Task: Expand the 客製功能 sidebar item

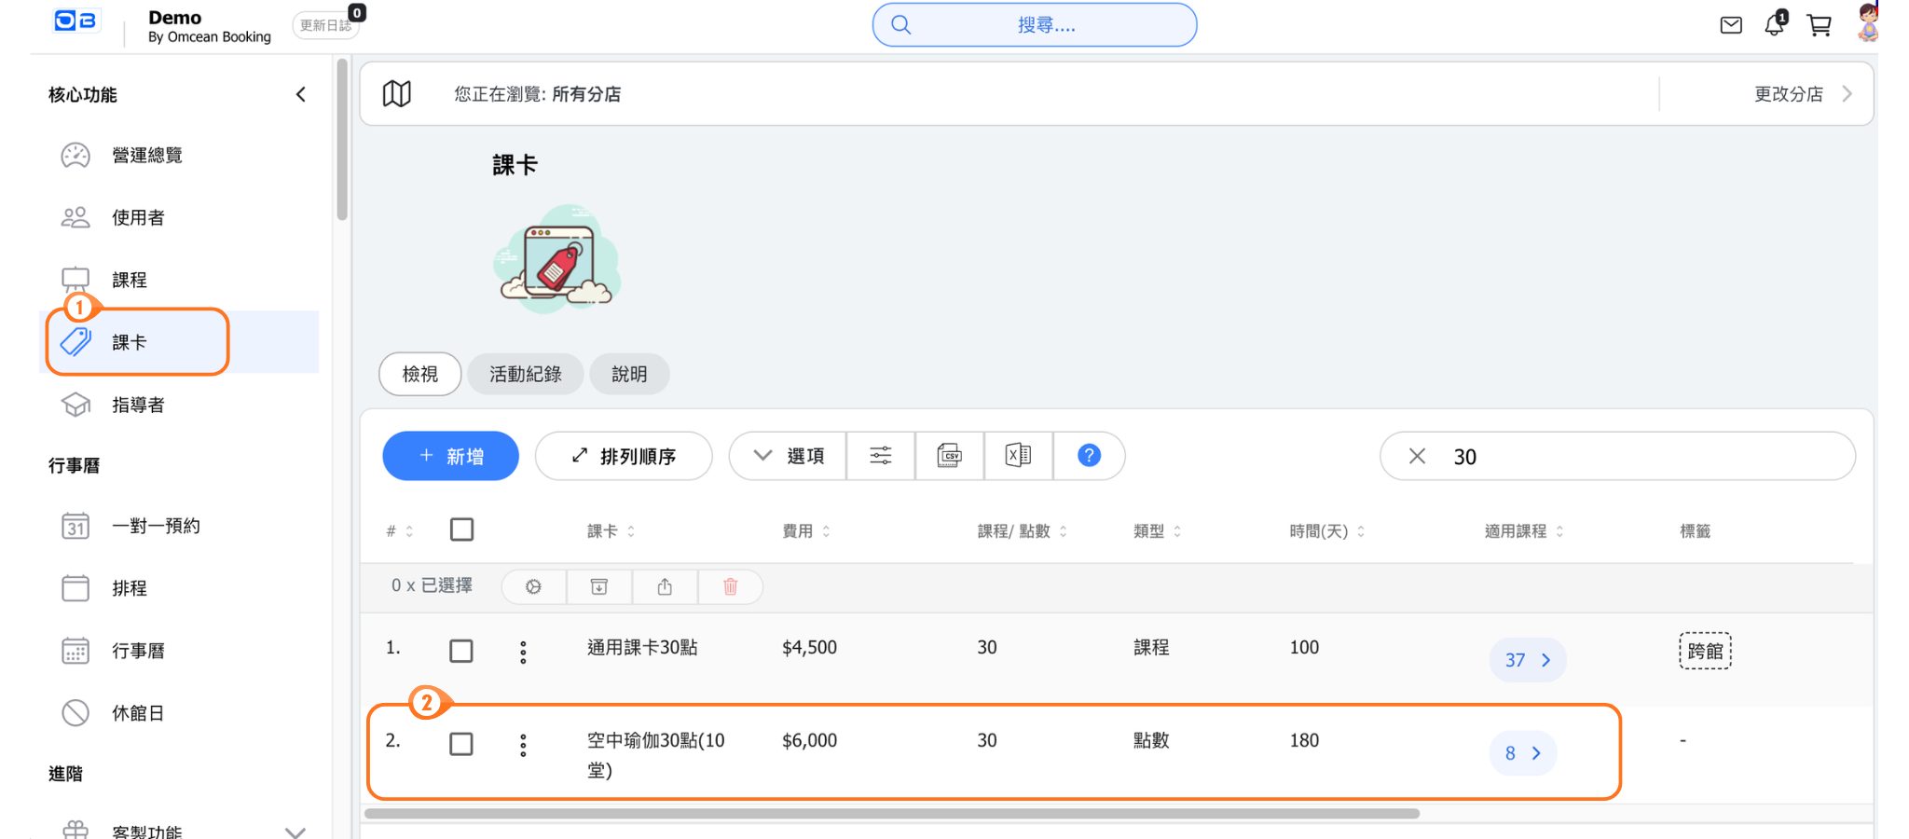Action: tap(295, 831)
